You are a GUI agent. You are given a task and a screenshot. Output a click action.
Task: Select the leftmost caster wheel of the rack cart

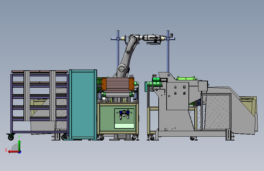pos(10,137)
